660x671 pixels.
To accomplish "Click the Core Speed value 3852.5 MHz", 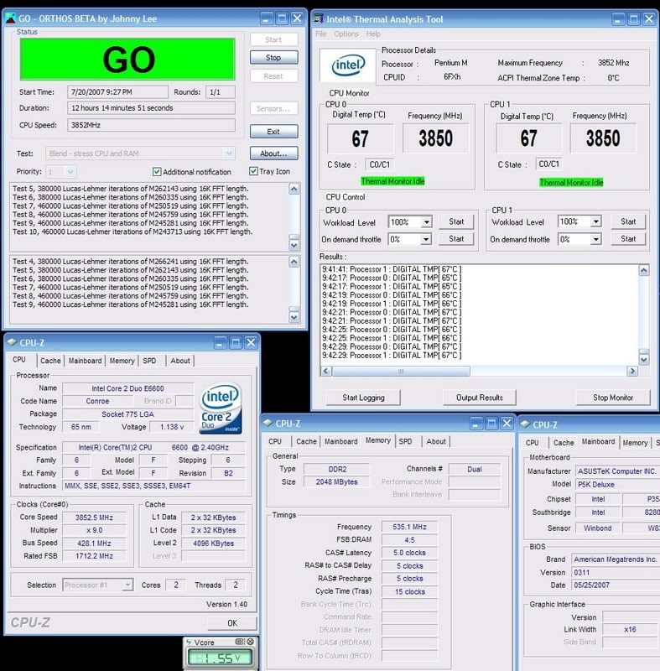I will 94,518.
